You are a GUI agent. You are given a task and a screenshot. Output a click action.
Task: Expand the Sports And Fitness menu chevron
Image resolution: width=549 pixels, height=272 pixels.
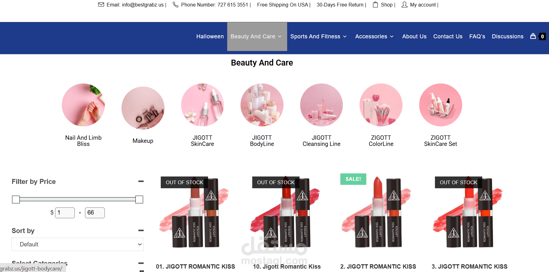coord(345,36)
